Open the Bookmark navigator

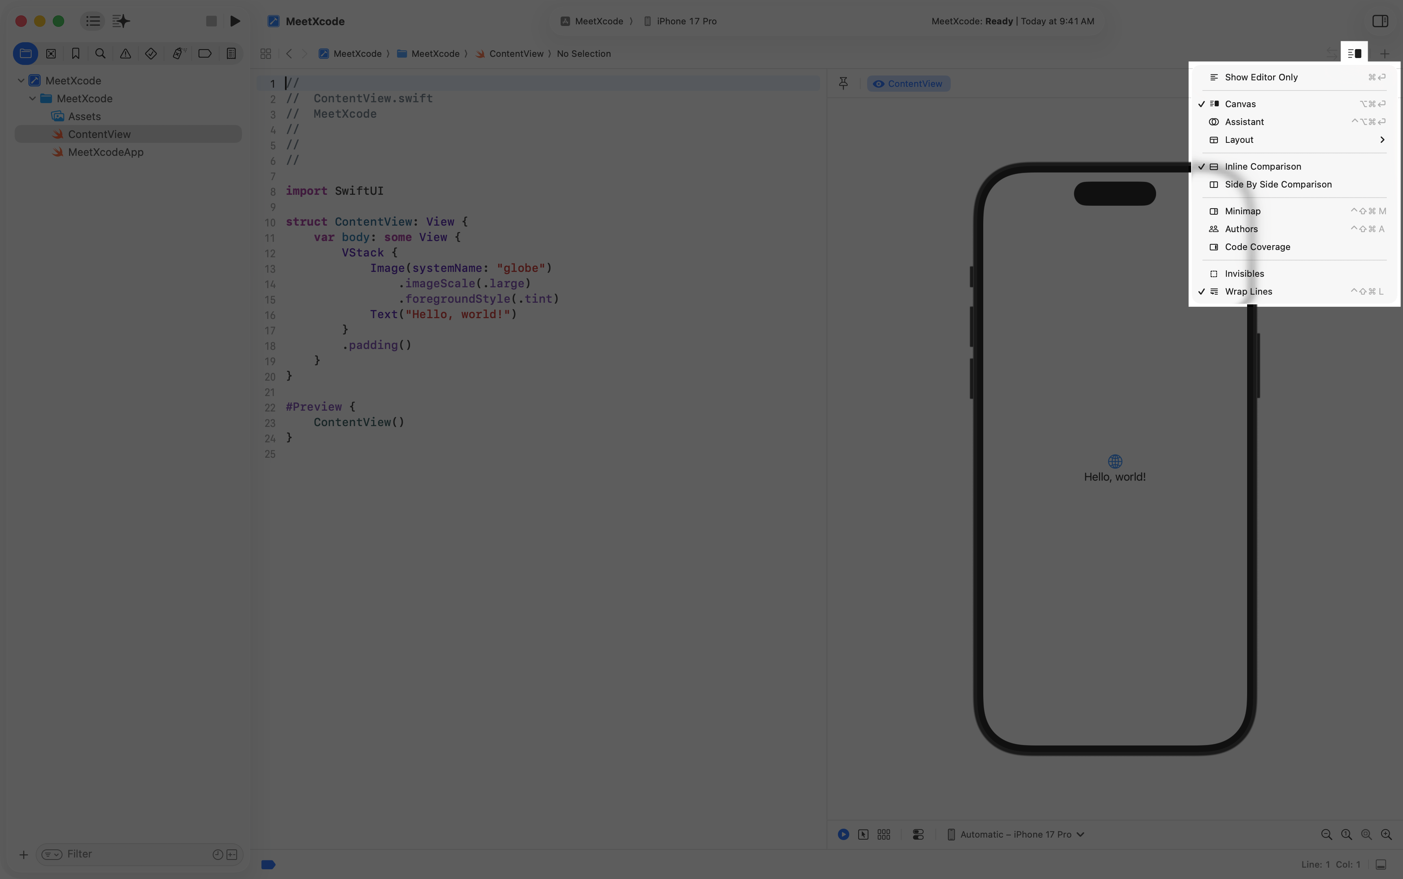click(x=76, y=54)
